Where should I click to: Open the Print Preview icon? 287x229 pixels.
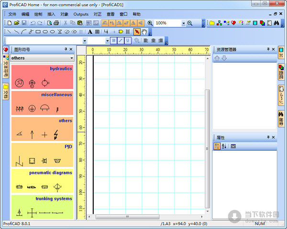coord(49,23)
